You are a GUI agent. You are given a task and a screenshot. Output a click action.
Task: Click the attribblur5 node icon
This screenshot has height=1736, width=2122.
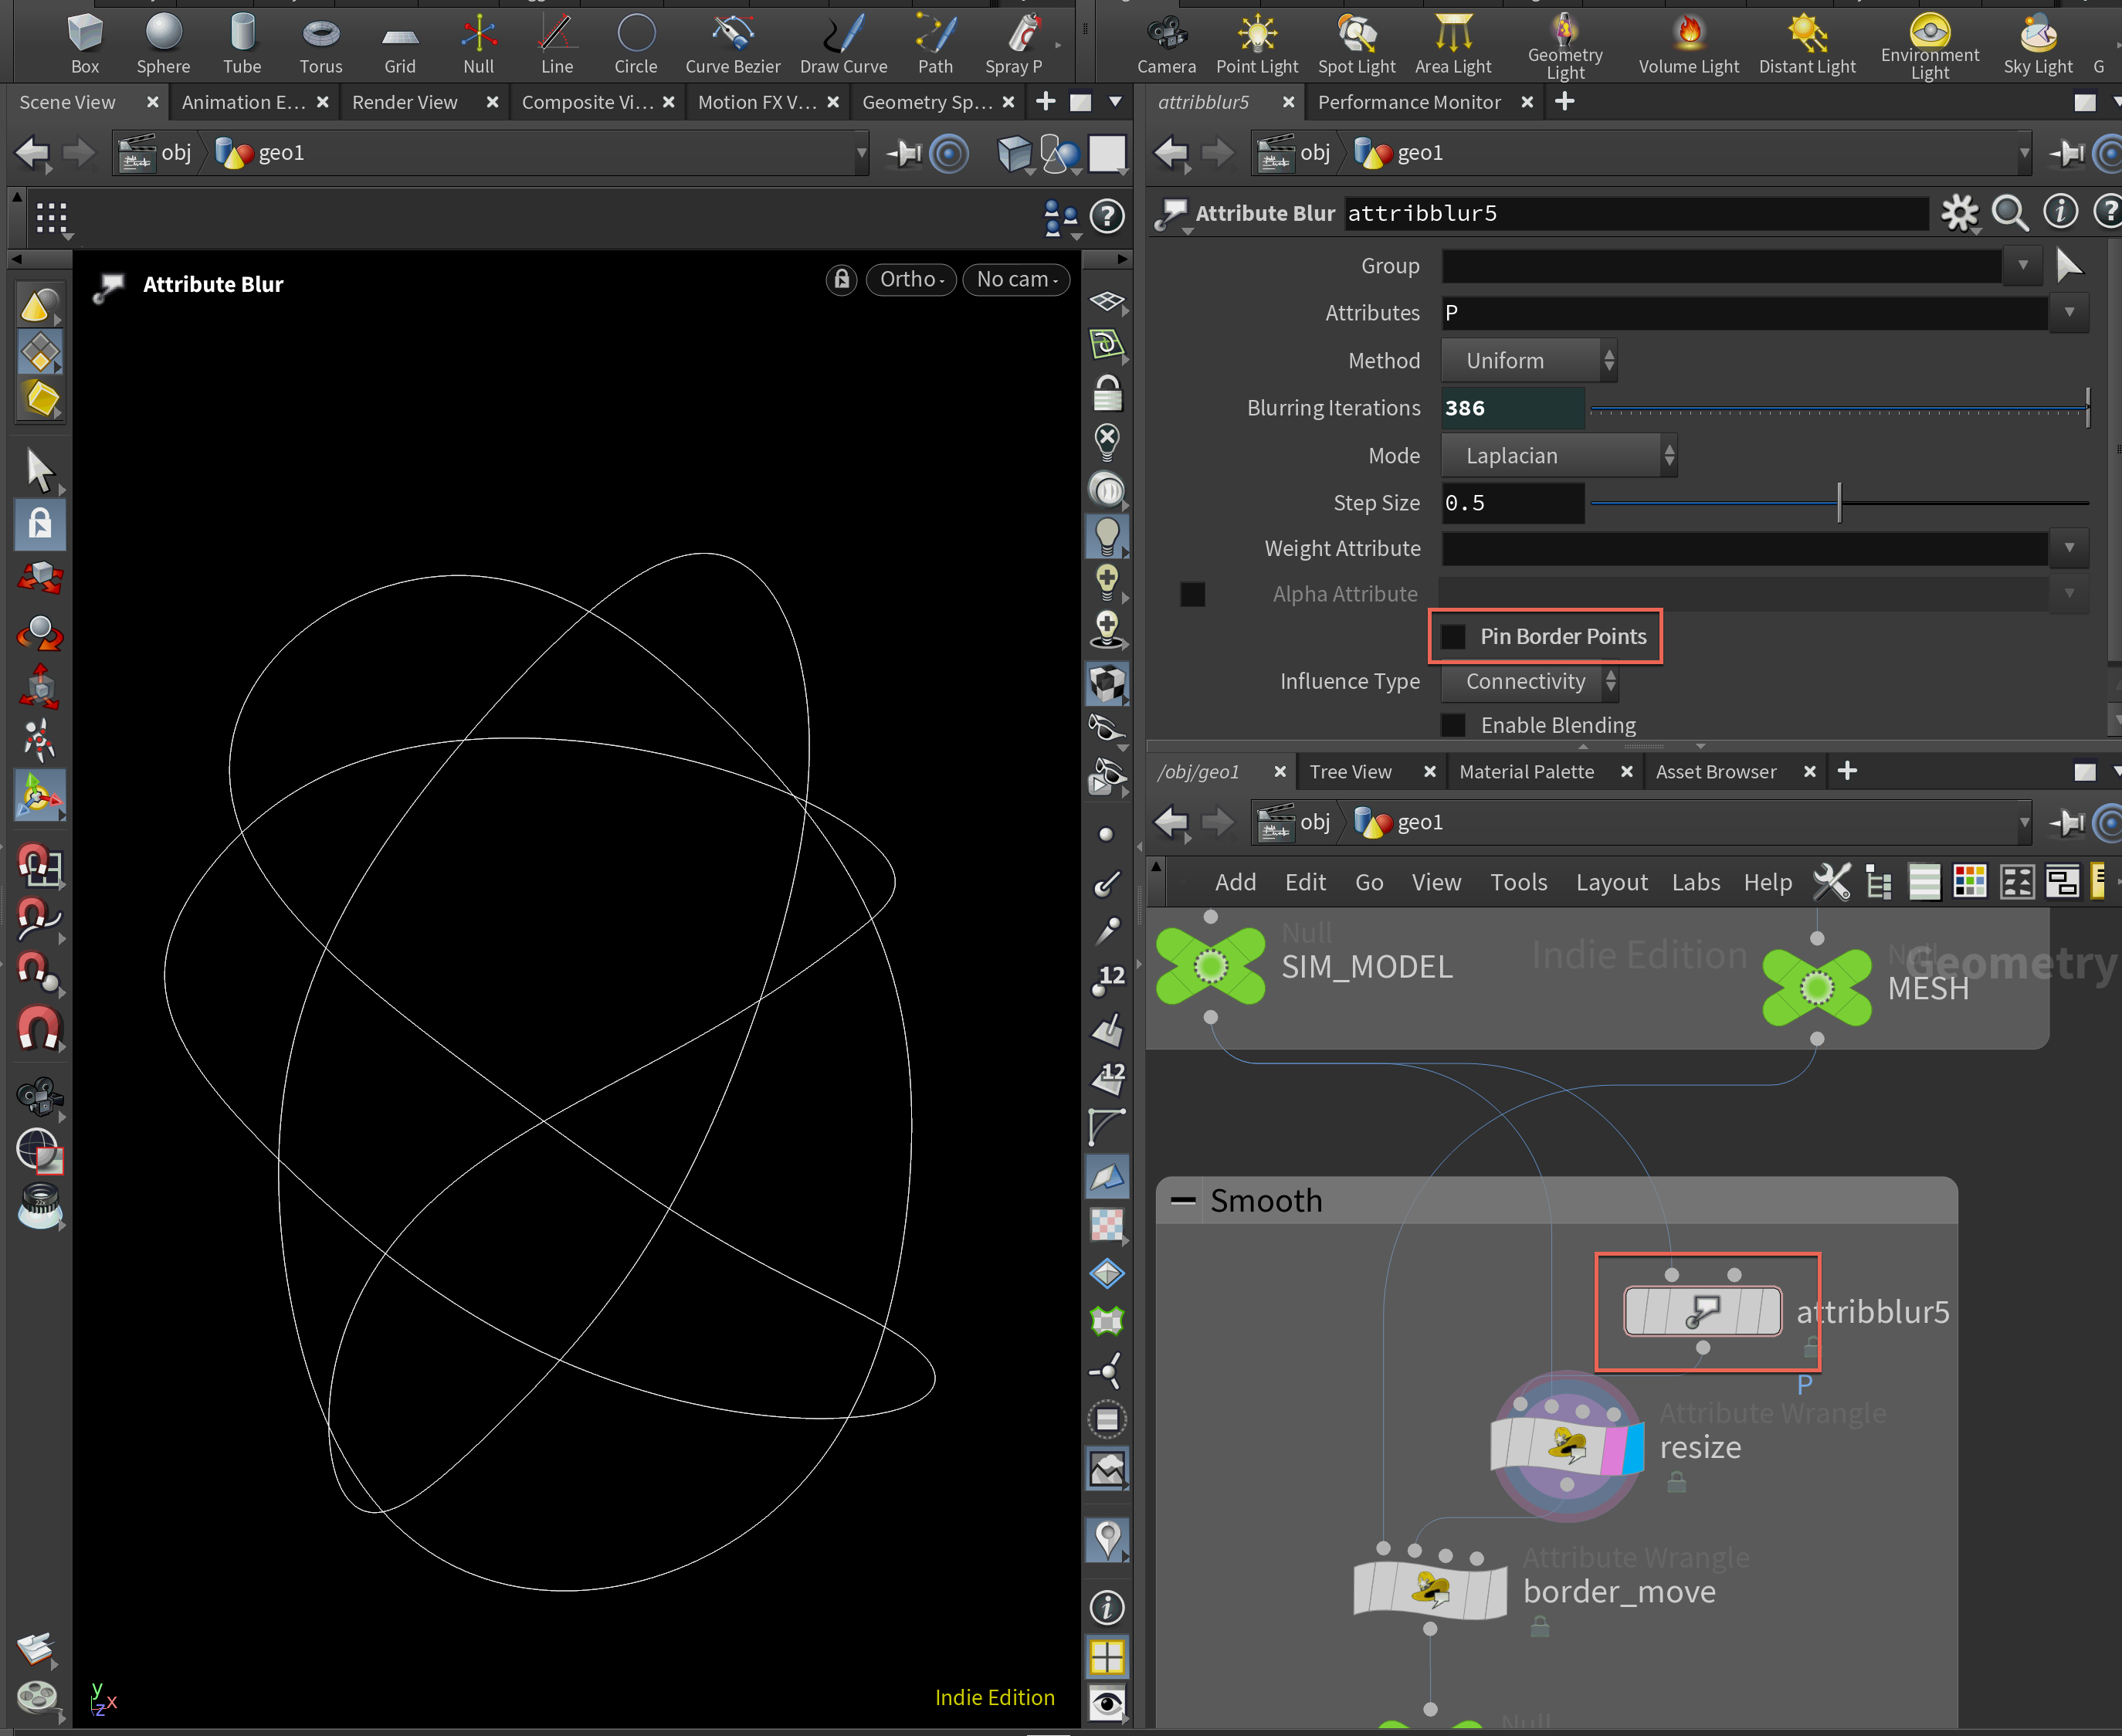[x=1702, y=1311]
